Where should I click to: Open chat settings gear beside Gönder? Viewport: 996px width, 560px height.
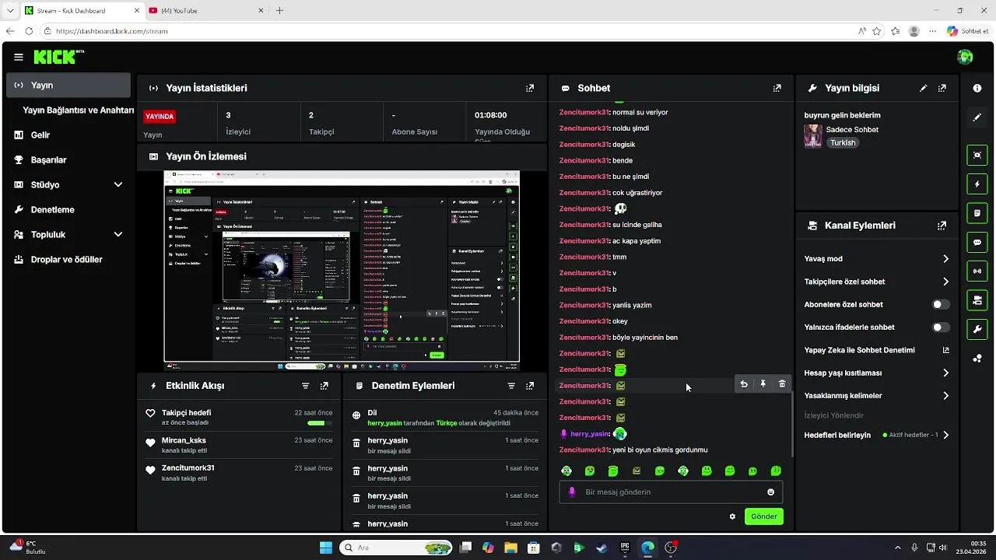(732, 516)
